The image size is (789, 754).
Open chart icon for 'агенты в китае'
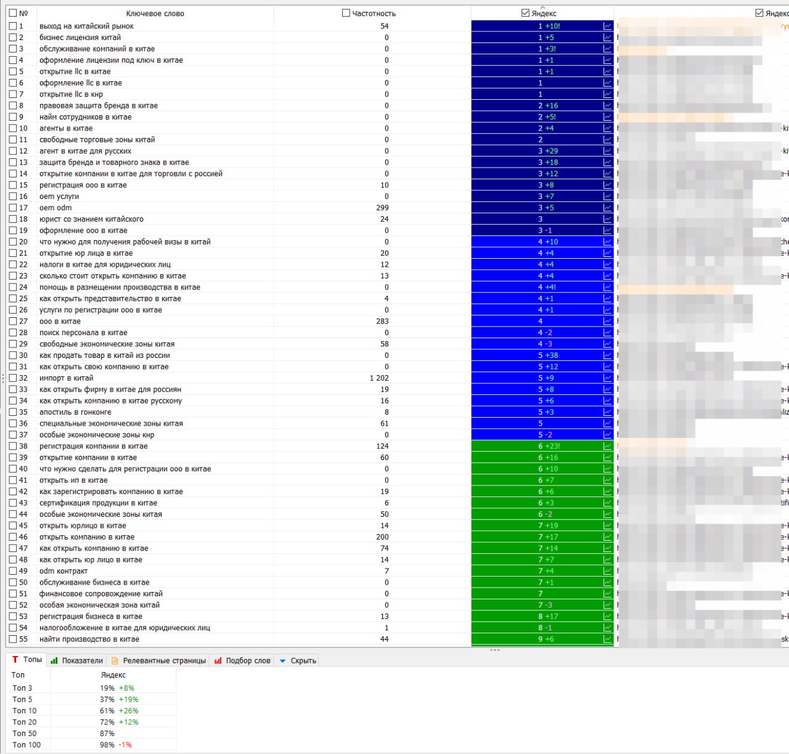pos(607,129)
